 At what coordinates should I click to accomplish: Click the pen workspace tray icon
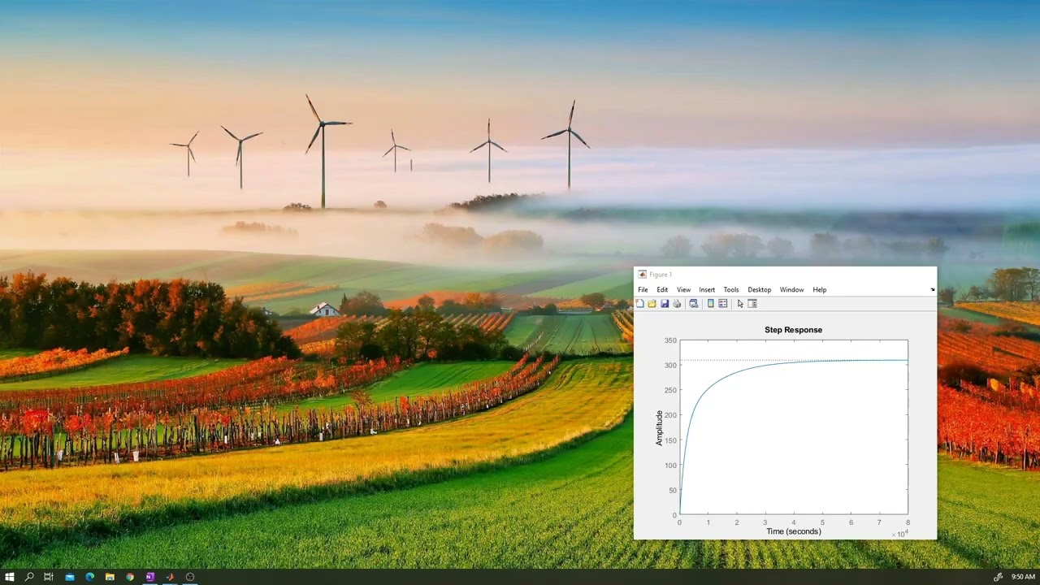point(999,577)
